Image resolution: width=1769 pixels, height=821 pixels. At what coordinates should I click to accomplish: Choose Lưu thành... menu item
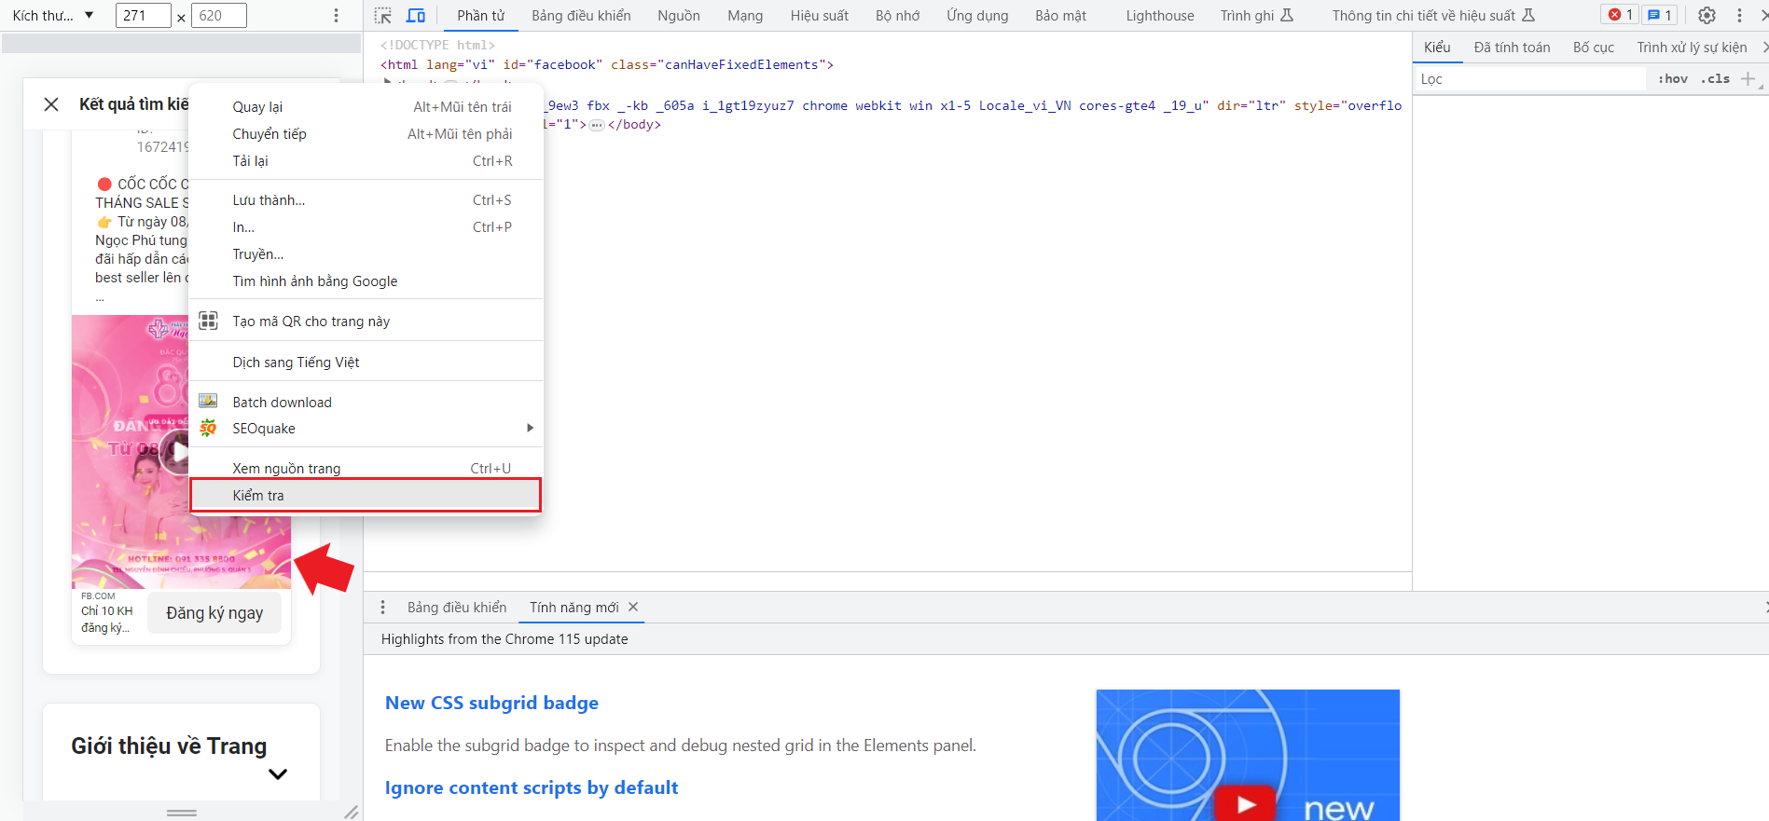(x=366, y=200)
